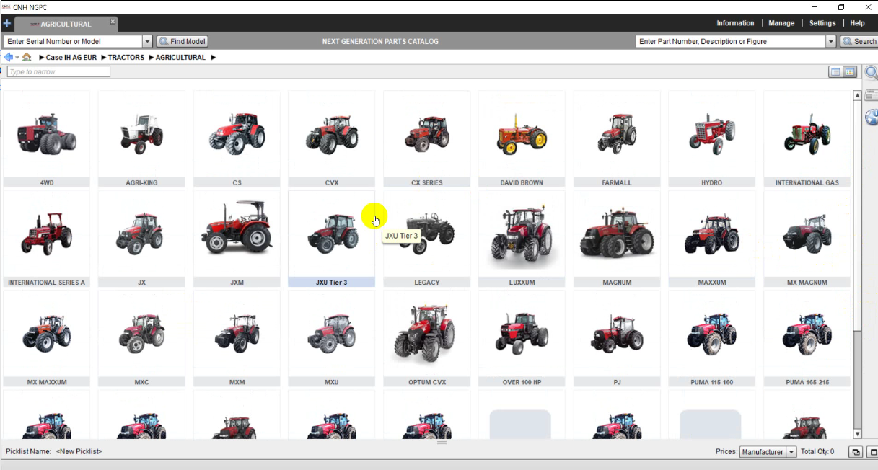The width and height of the screenshot is (878, 470).
Task: Close the AGRICULTURAL tab
Action: (x=112, y=22)
